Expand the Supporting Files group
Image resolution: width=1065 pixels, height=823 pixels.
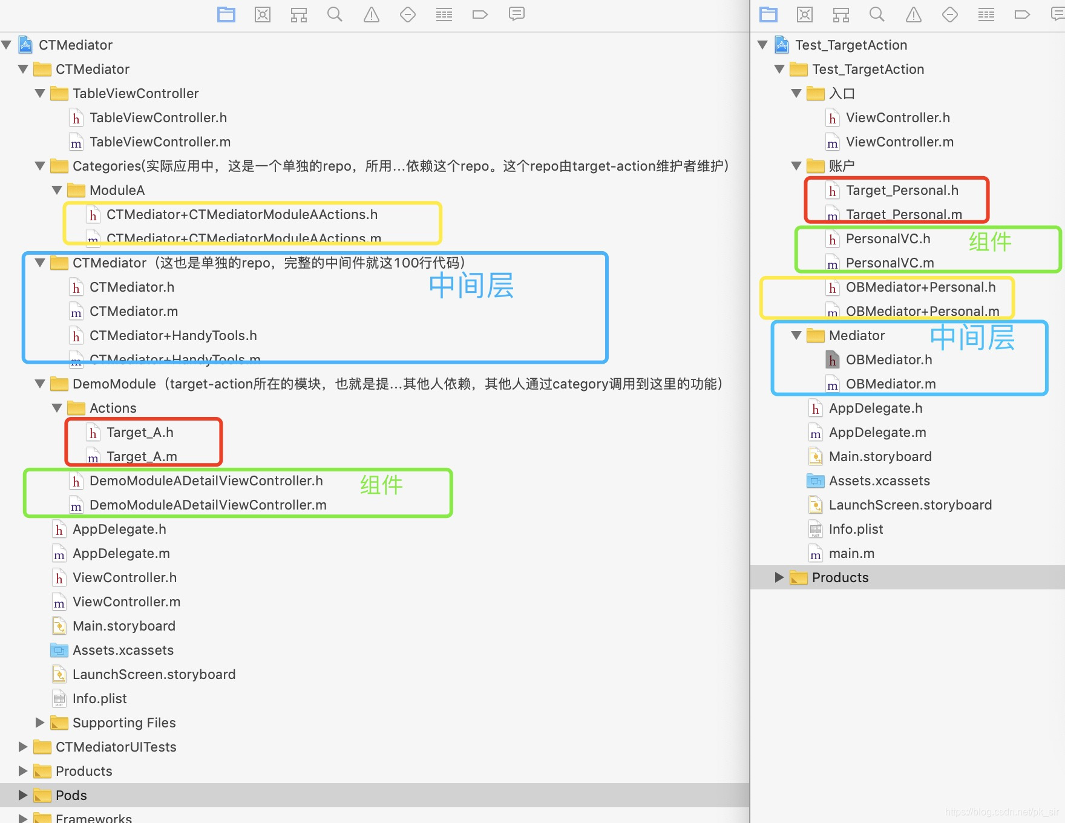pyautogui.click(x=40, y=723)
